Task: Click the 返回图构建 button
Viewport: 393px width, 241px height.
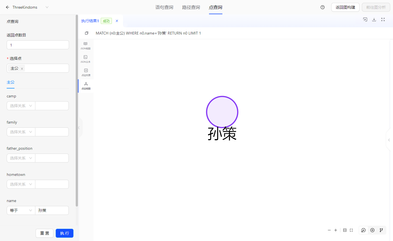Action: point(345,7)
